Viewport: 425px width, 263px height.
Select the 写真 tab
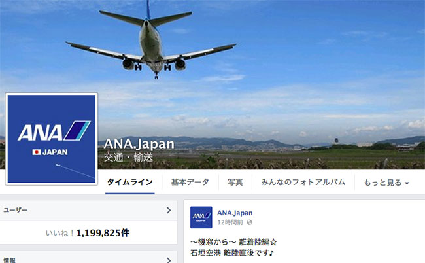[x=235, y=182]
